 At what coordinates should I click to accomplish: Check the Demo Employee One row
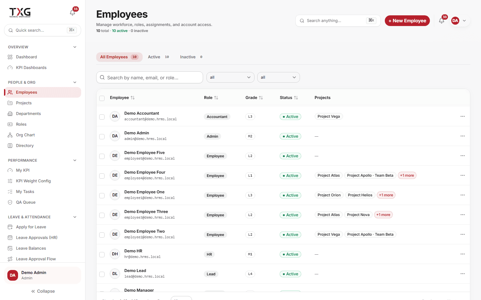(102, 195)
